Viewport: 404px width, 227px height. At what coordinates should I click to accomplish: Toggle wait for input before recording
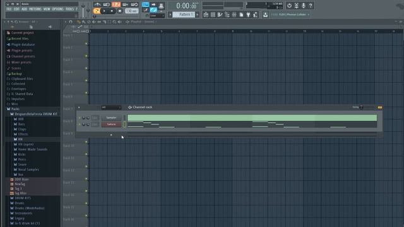point(107,4)
